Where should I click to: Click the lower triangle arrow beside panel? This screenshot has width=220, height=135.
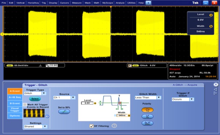click(215, 93)
